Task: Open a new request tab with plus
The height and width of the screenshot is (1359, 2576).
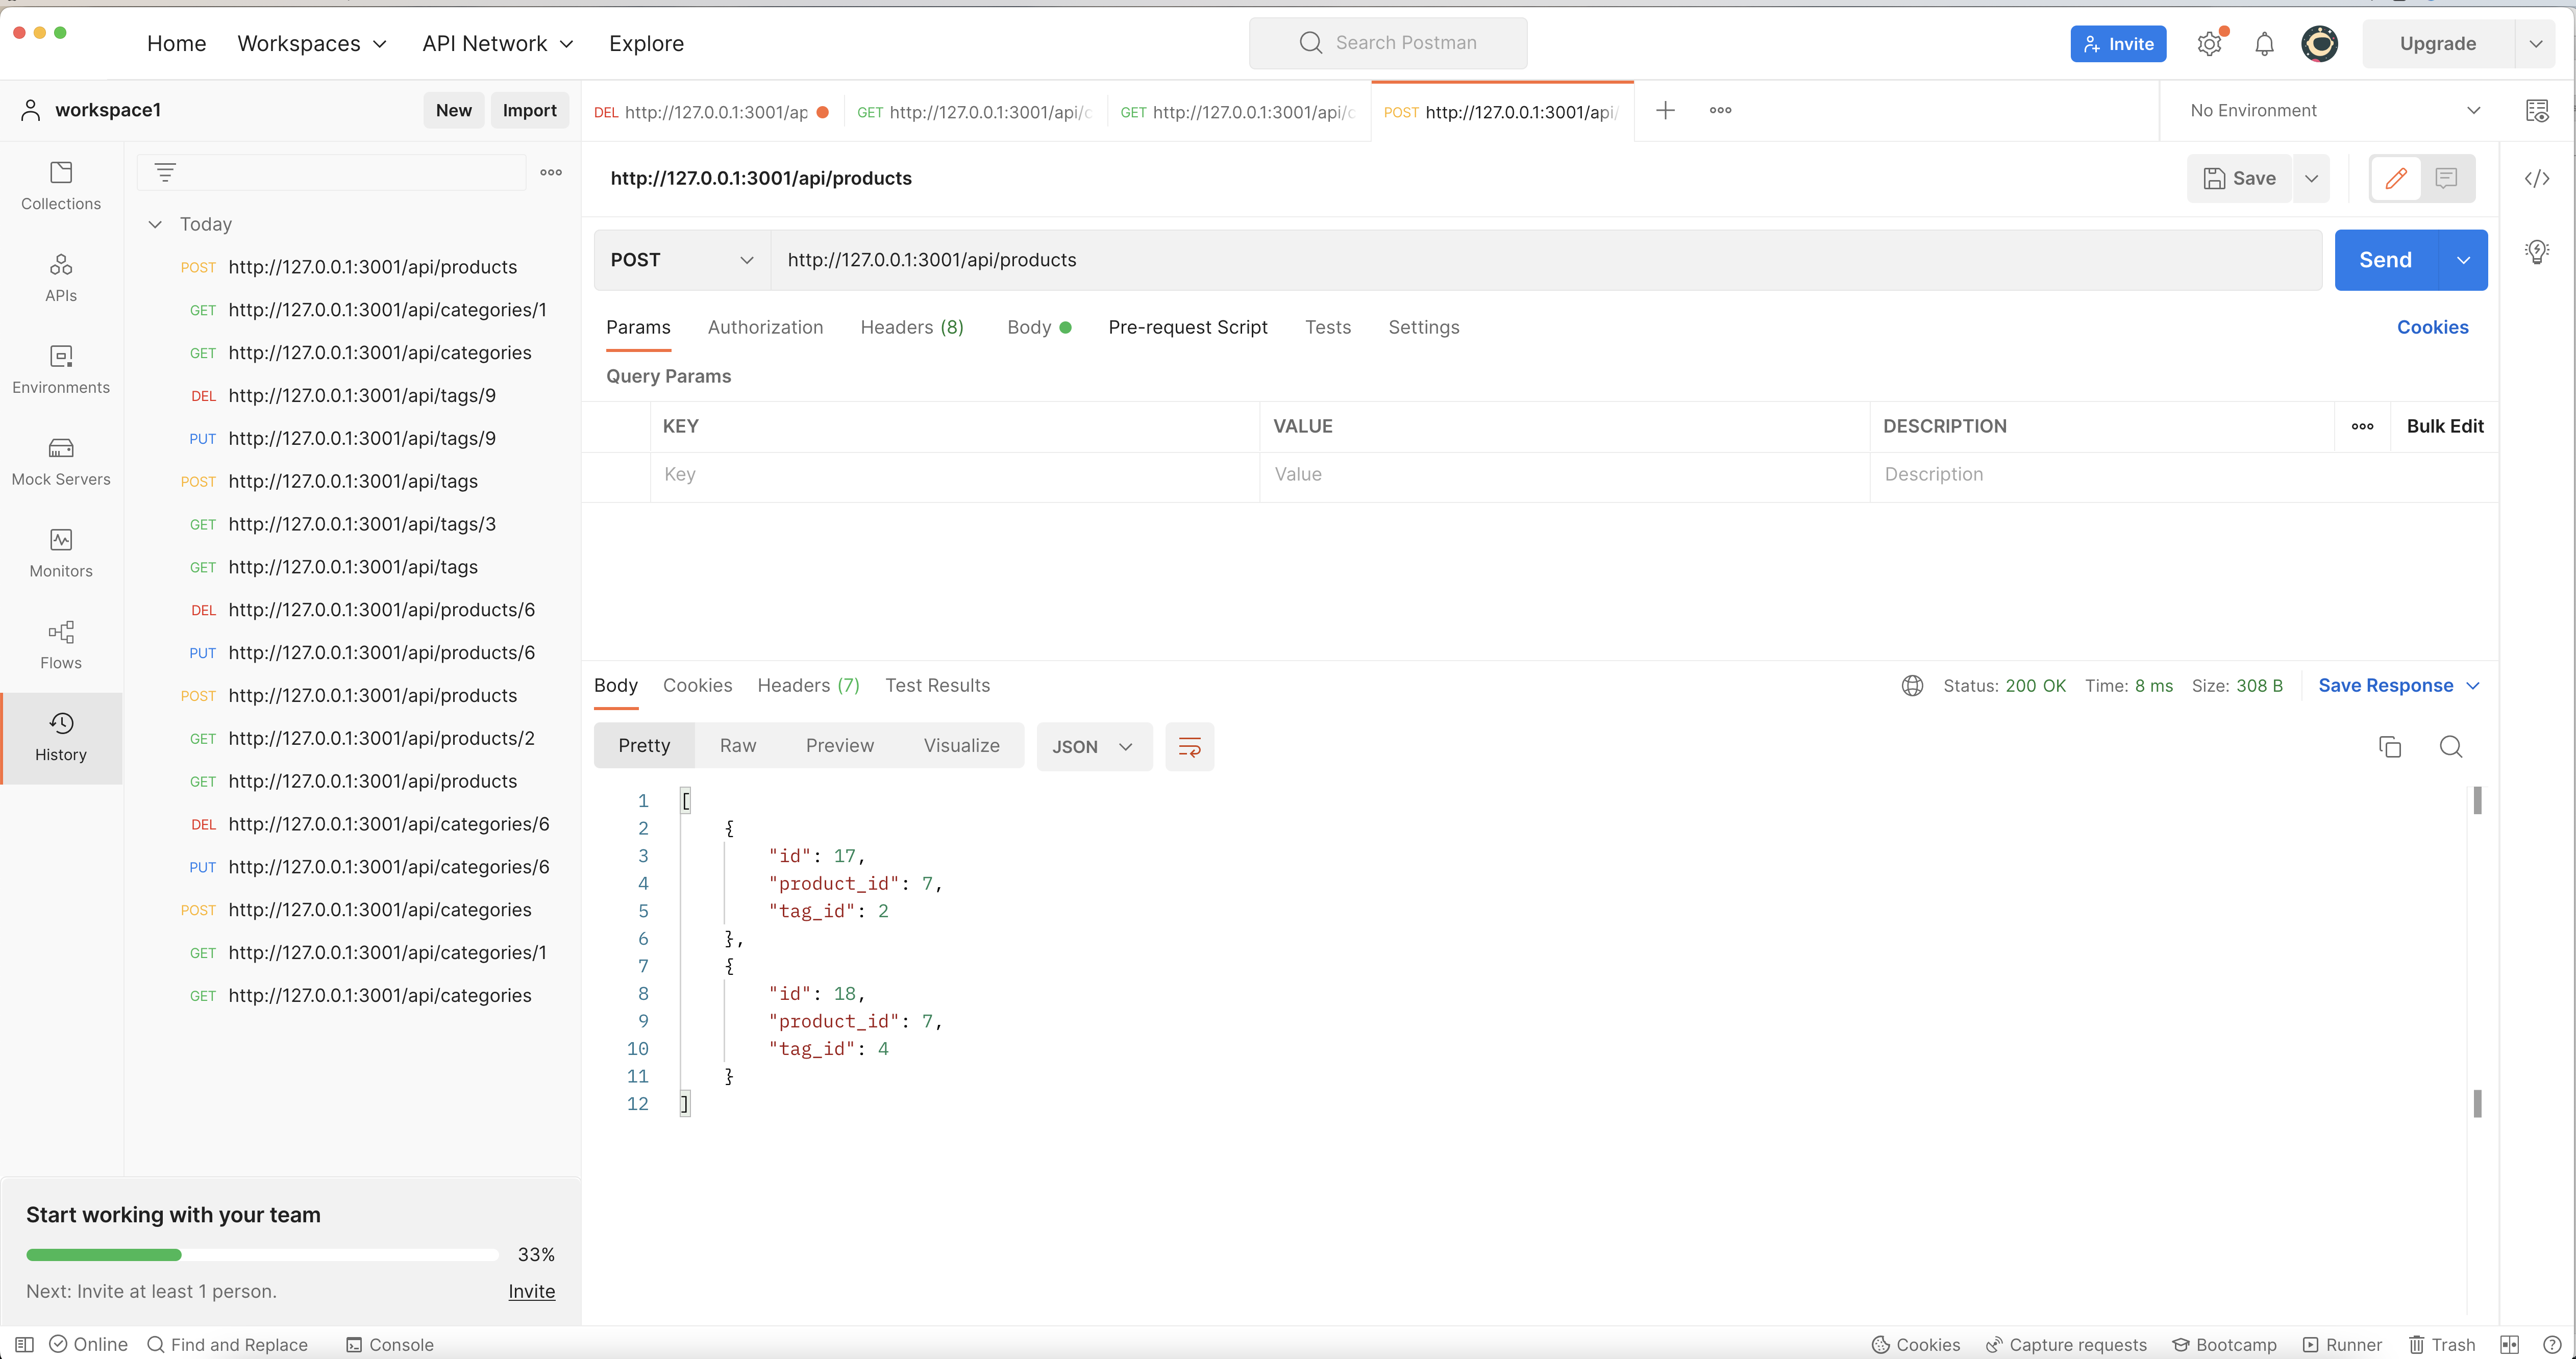Action: tap(1665, 111)
